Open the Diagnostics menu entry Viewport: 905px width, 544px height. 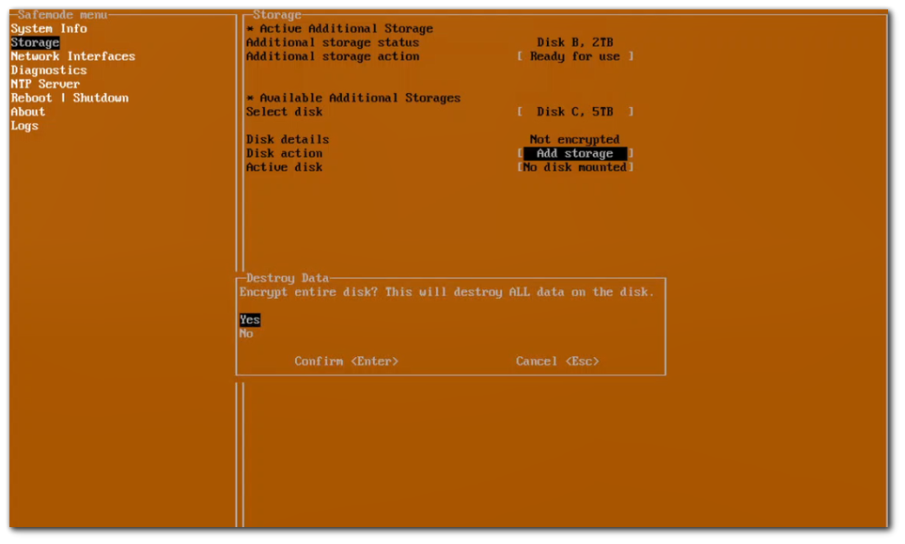click(x=49, y=70)
